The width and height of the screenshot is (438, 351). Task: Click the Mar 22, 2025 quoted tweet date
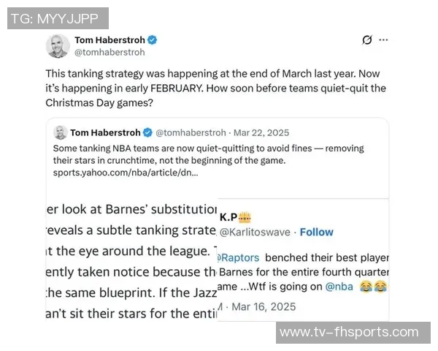pyautogui.click(x=261, y=132)
